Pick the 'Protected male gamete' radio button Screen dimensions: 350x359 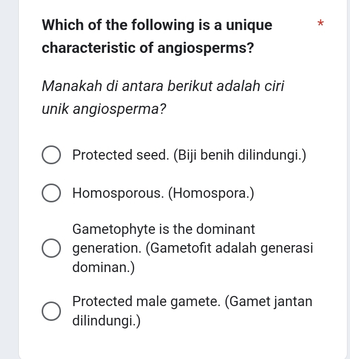click(51, 311)
